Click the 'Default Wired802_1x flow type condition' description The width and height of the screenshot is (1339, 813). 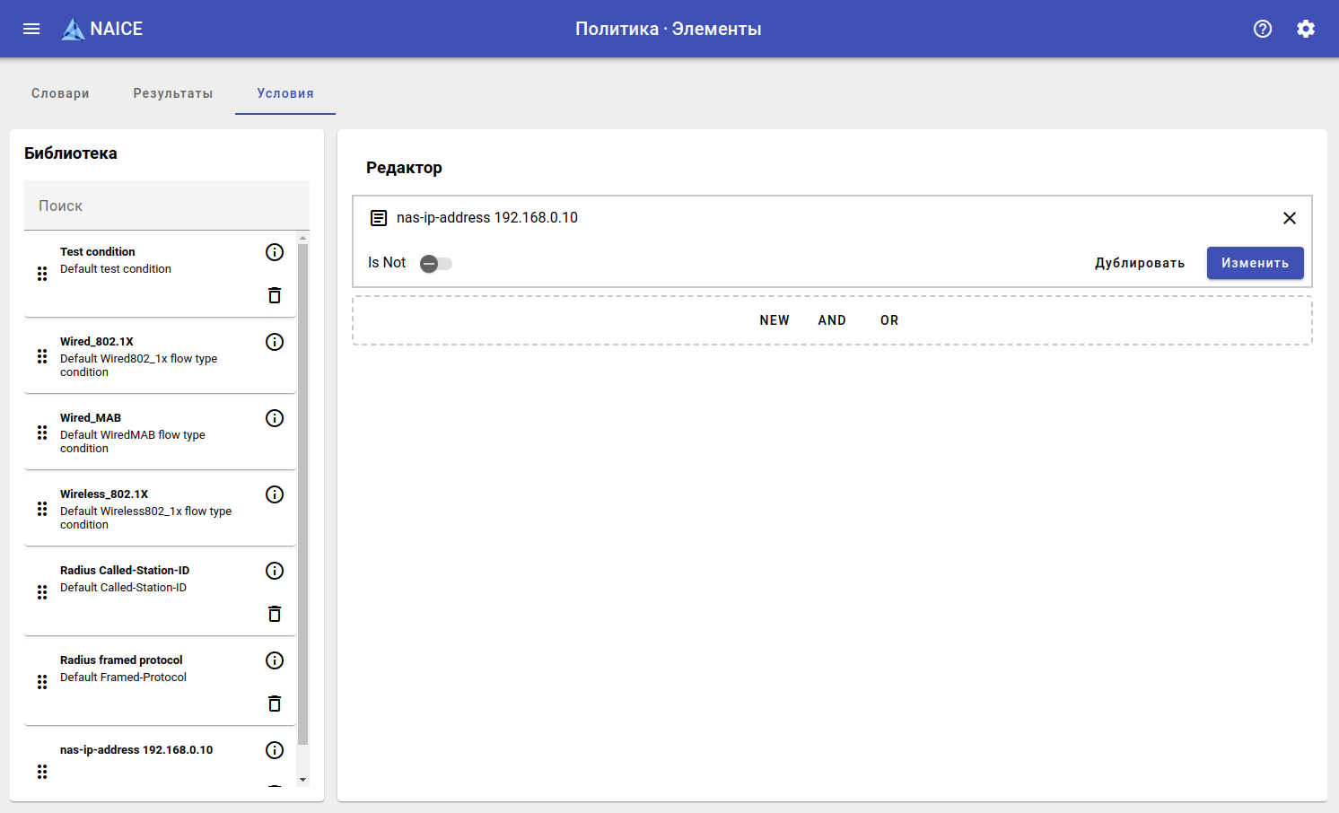[139, 365]
